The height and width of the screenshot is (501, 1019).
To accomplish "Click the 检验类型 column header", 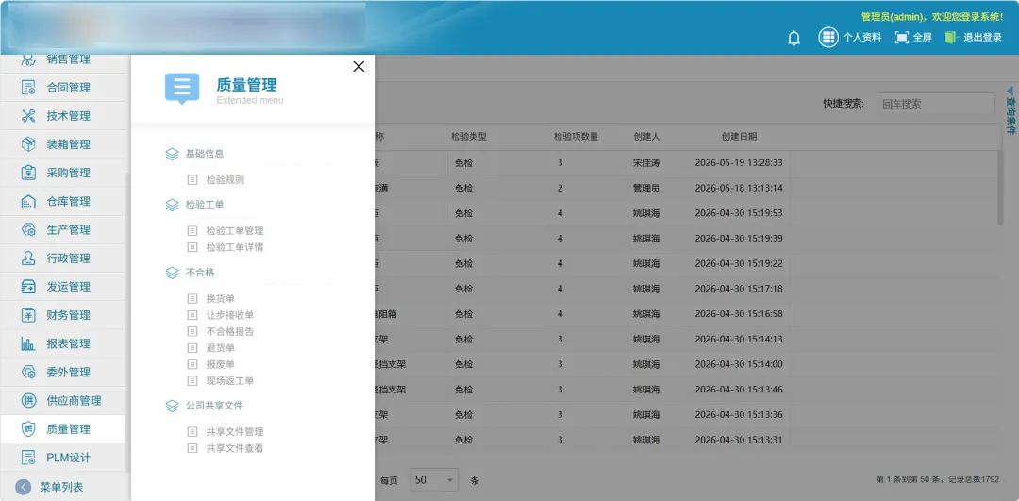I will coord(469,137).
